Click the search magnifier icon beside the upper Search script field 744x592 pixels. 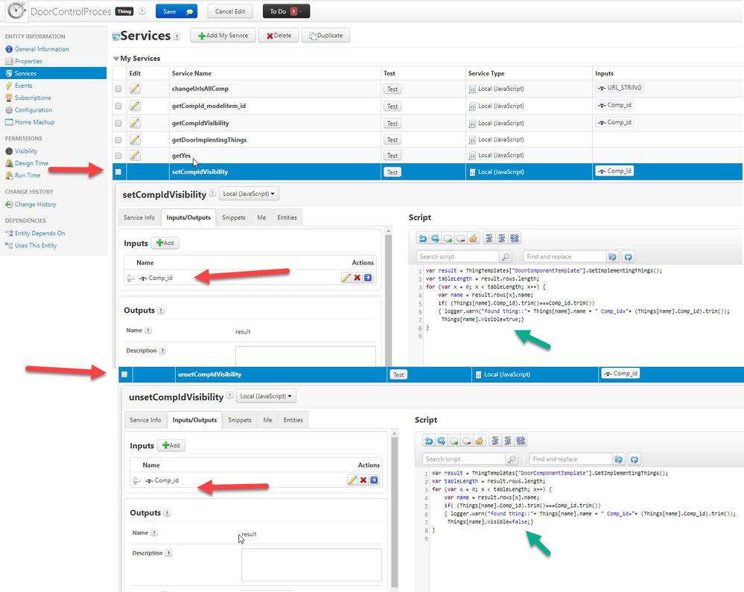click(x=506, y=257)
